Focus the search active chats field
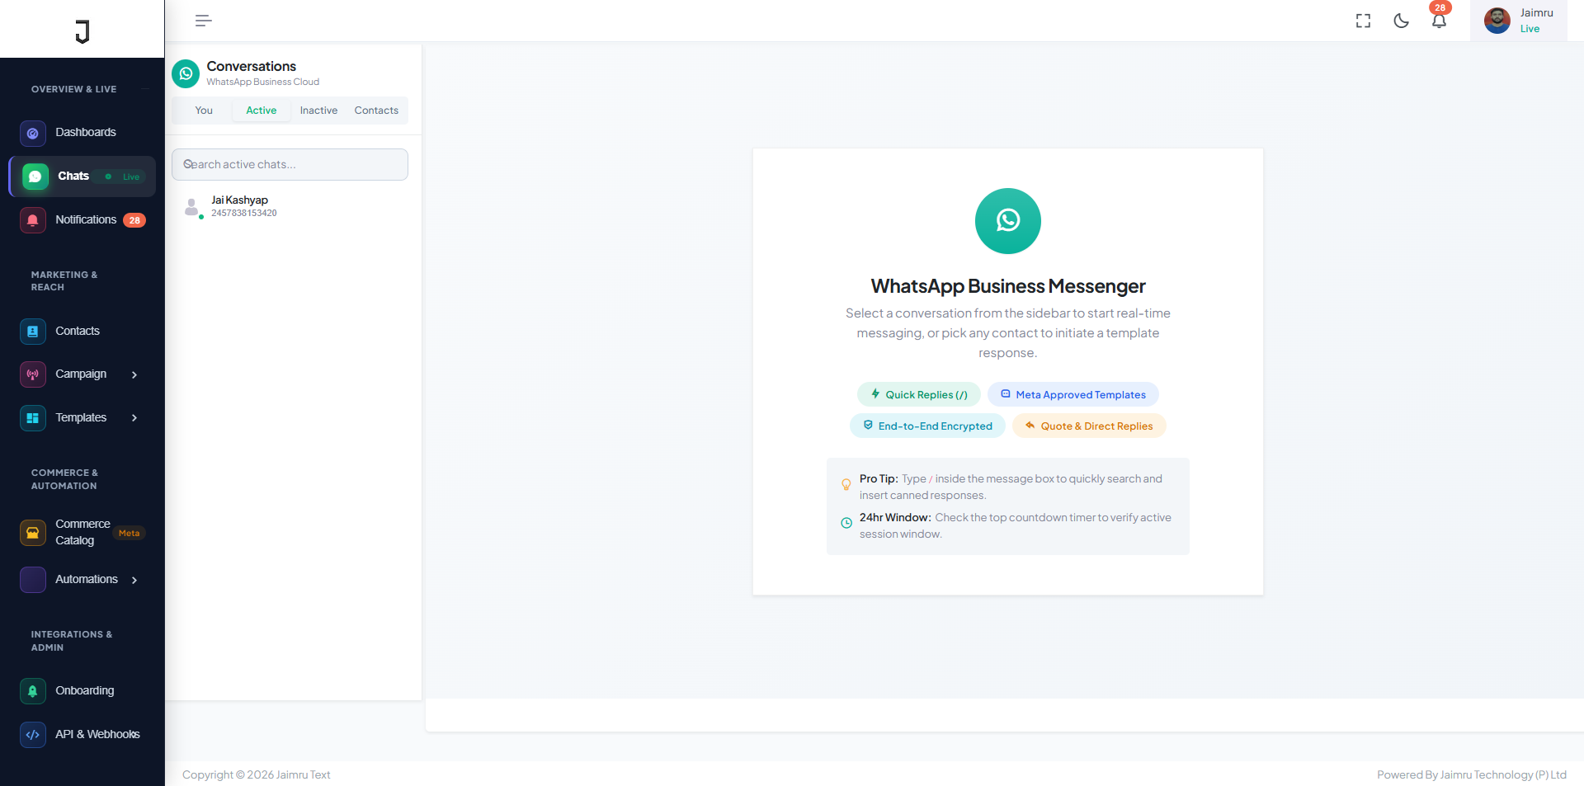The height and width of the screenshot is (786, 1584). 290,164
